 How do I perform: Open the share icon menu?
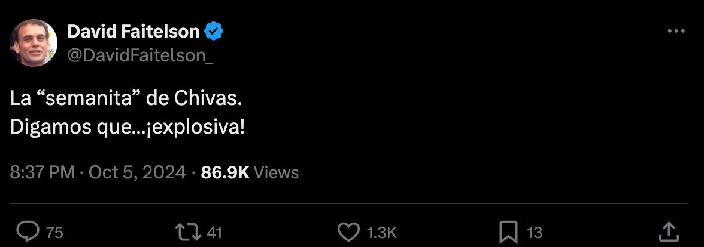click(x=669, y=231)
